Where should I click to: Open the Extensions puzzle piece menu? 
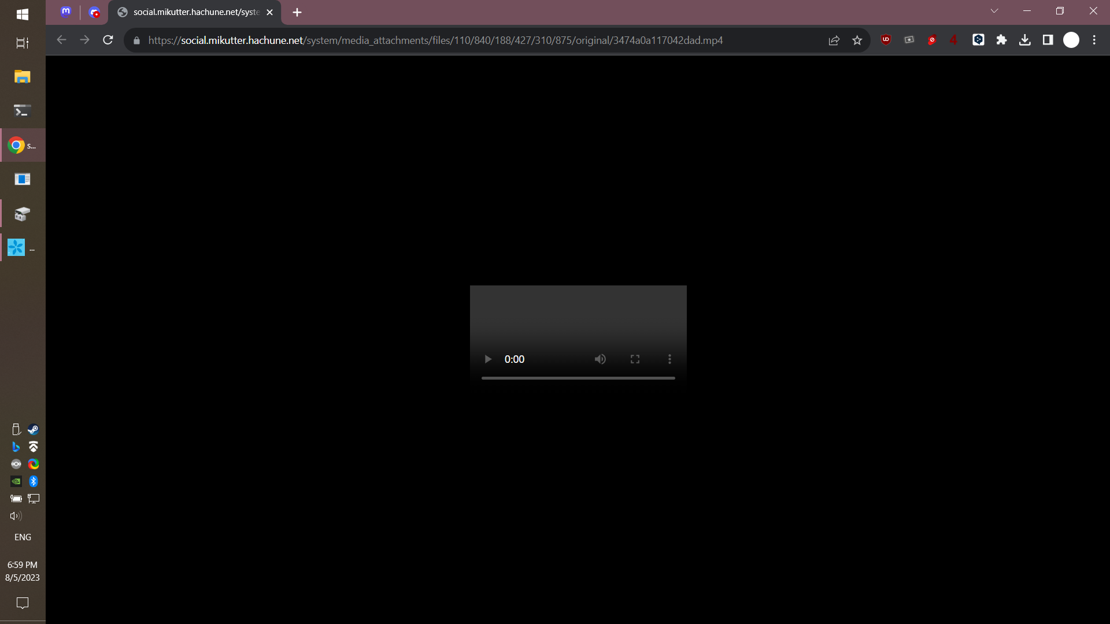tap(1001, 40)
